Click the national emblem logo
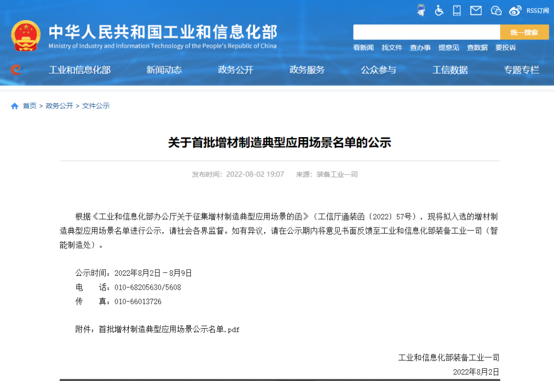This screenshot has height=381, width=554. pos(26,35)
